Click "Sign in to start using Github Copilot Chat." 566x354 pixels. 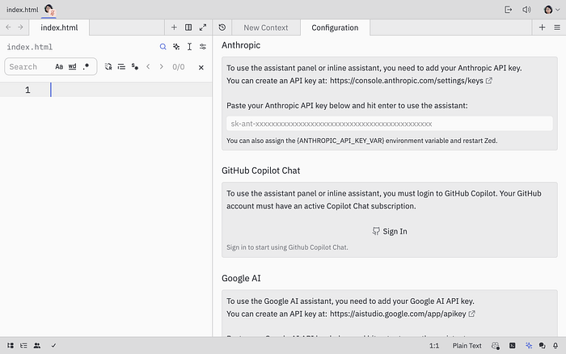287,247
